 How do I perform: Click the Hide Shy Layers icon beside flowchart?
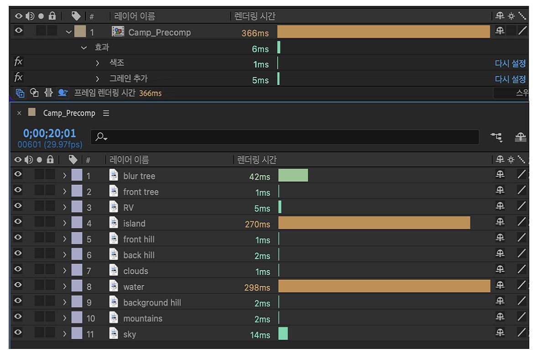coord(521,137)
